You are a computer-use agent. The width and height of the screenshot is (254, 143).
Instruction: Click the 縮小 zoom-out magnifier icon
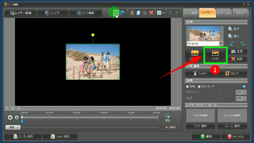pyautogui.click(x=230, y=36)
